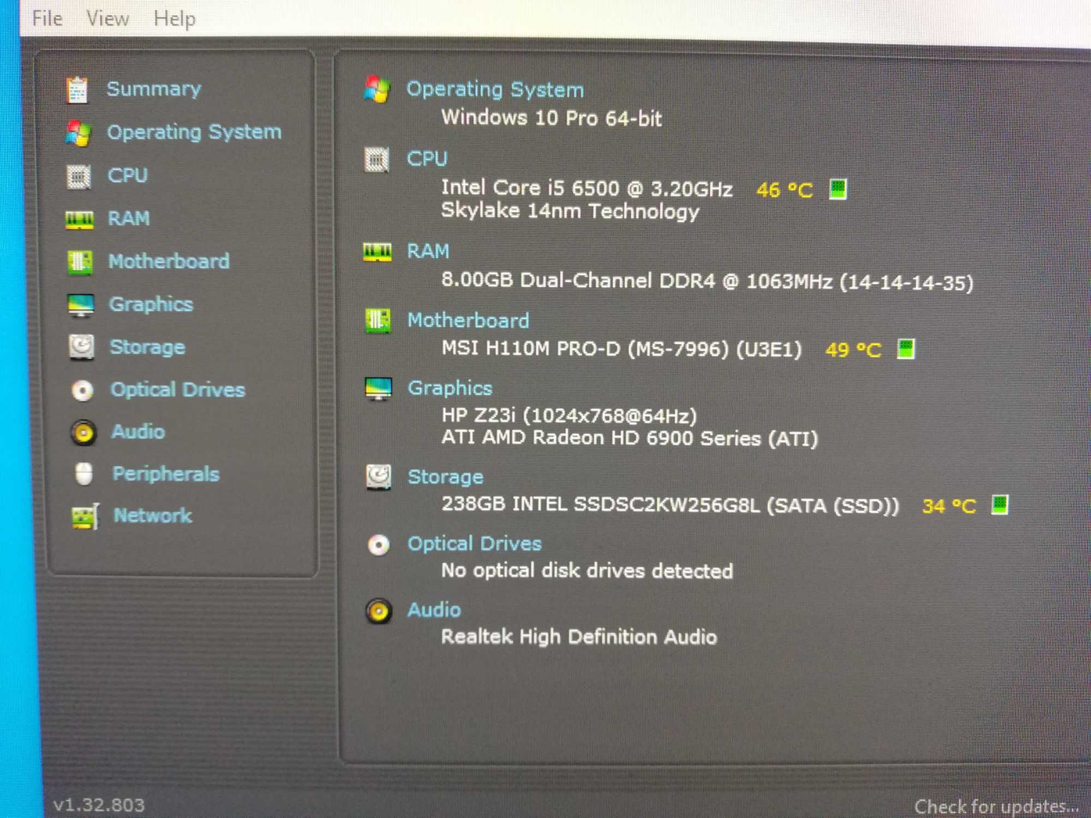Click the Storage heading link in summary
The image size is (1091, 818).
pos(446,477)
